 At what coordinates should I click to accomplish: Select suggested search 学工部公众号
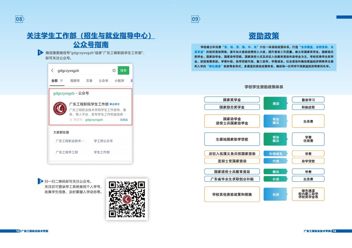pos(103,141)
